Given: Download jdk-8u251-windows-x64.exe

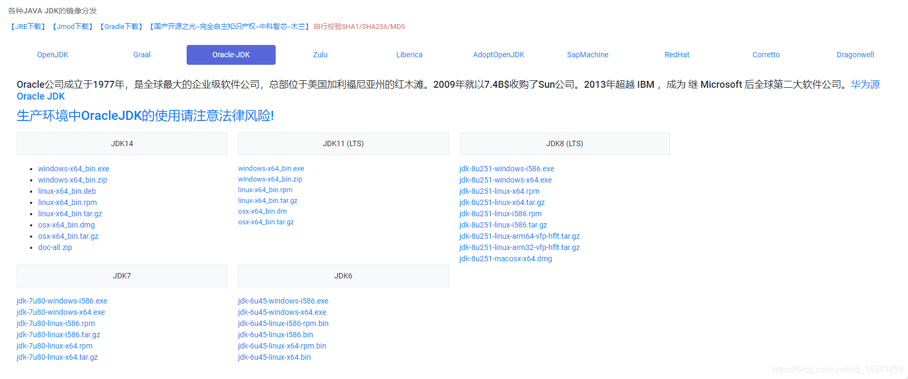Looking at the screenshot, I should click(506, 180).
